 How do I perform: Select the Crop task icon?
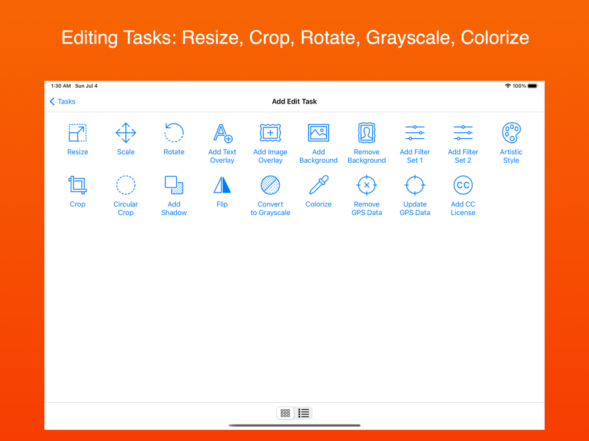pyautogui.click(x=77, y=185)
